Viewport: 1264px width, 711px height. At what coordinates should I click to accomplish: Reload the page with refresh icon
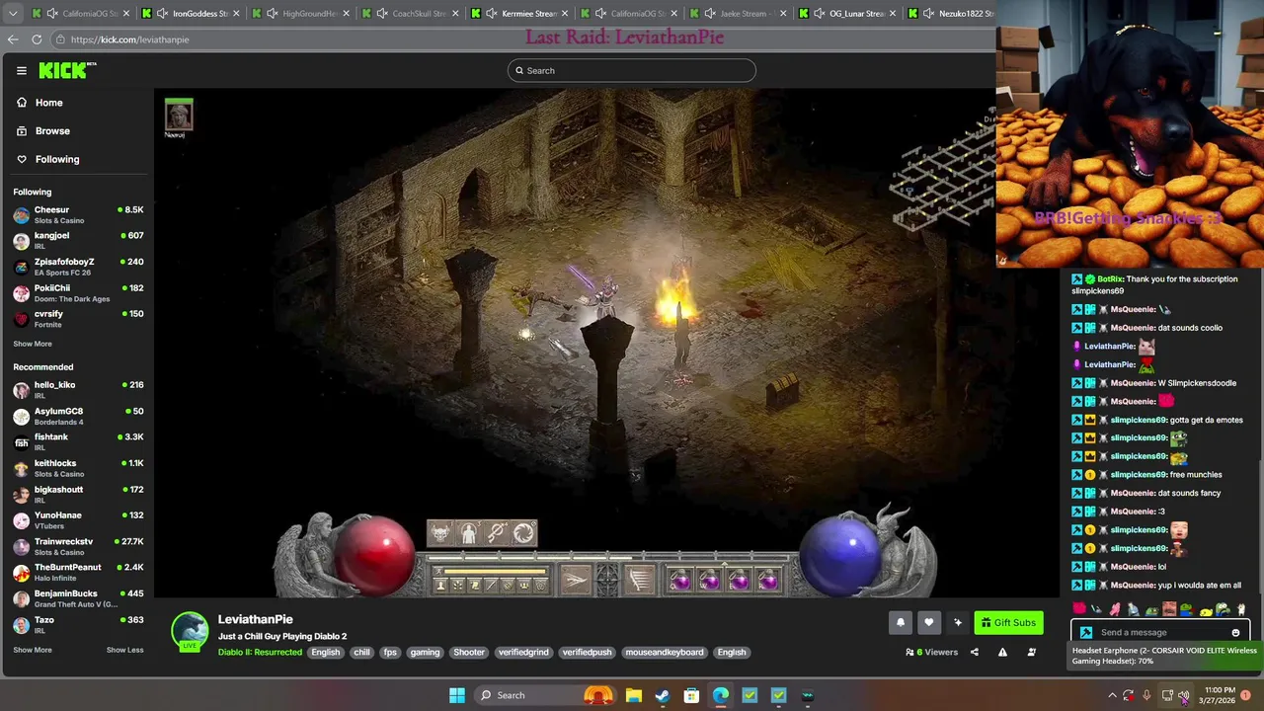[x=37, y=39]
